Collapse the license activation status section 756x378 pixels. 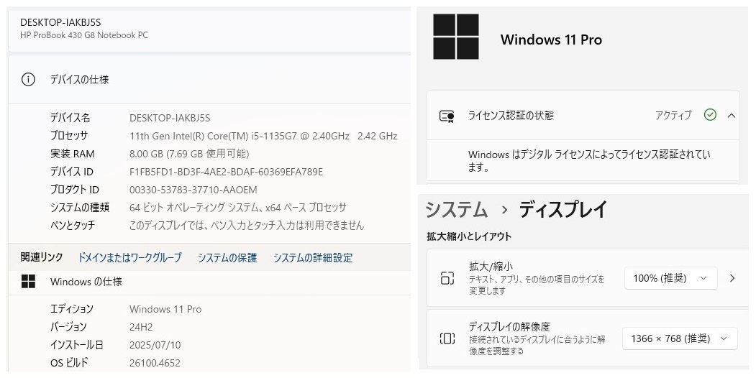pos(732,116)
